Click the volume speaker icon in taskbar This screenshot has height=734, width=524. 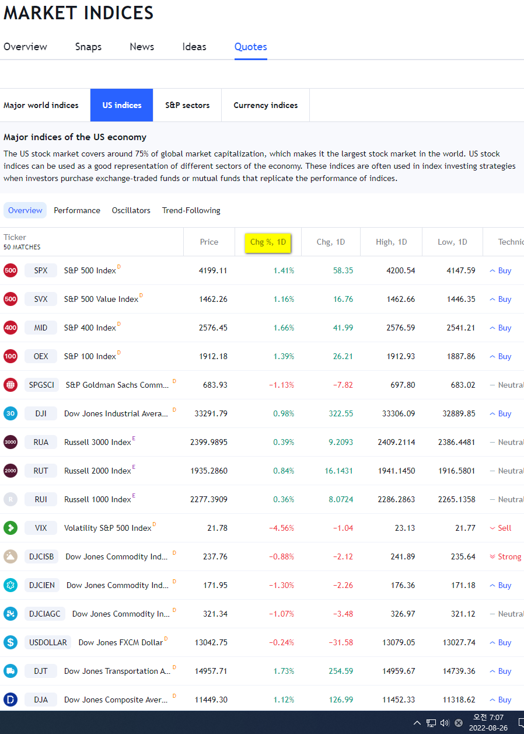pyautogui.click(x=445, y=723)
